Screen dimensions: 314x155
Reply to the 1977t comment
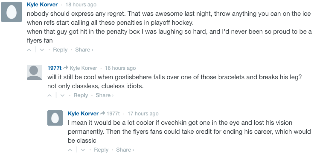coord(81,95)
